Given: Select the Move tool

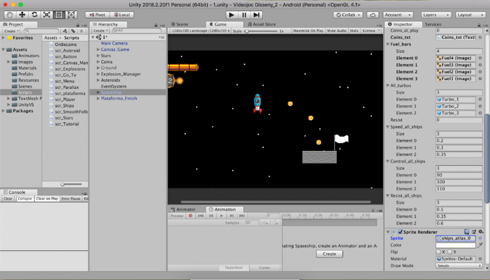Looking at the screenshot, I should 22,15.
